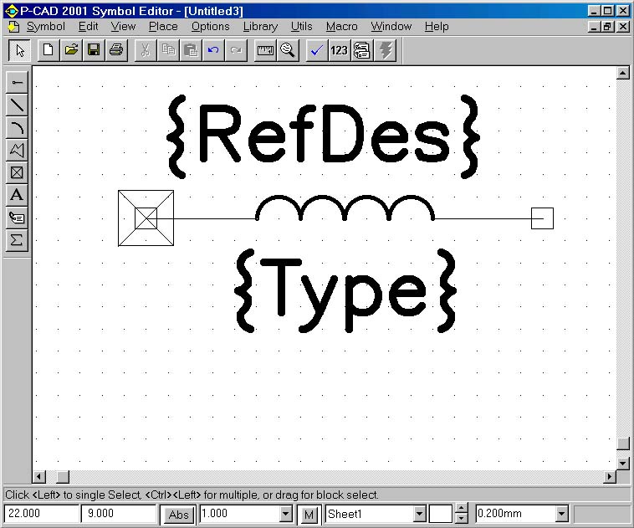
Task: Select the crossed-box reference point on left pin
Action: tap(146, 218)
